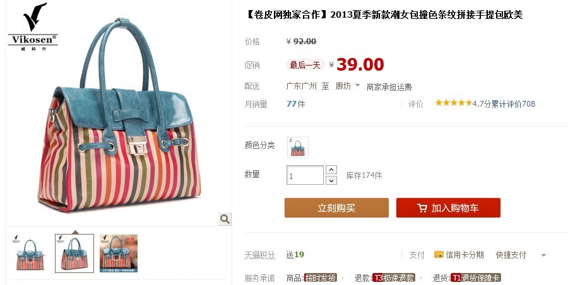This screenshot has height=285, width=568.
Task: Click the quantity input field
Action: pyautogui.click(x=305, y=175)
